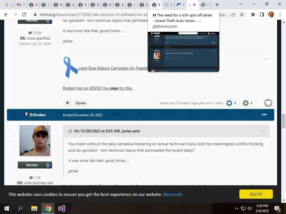The width and height of the screenshot is (286, 214).
Task: Collapse the quoted jaclaz message
Action: (70, 132)
